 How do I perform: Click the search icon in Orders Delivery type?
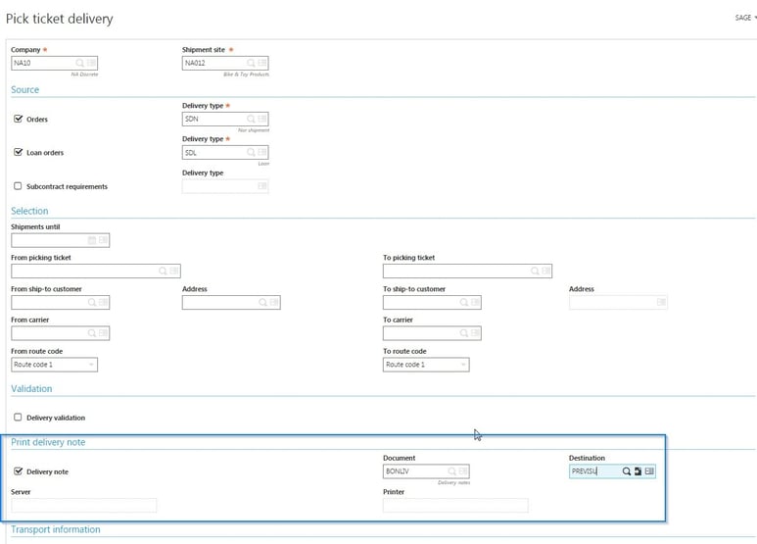(252, 120)
